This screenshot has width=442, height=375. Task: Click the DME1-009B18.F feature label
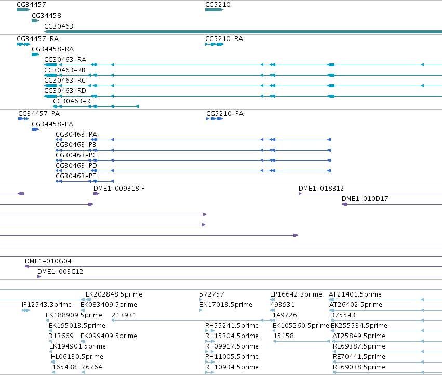click(119, 189)
